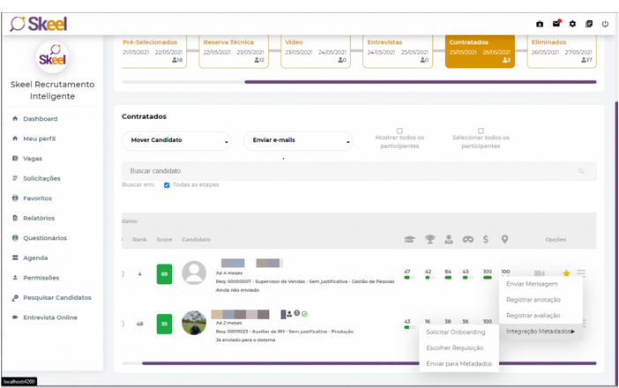Click the gold favorite star icon
Screen dimensions: 619x388
click(566, 273)
